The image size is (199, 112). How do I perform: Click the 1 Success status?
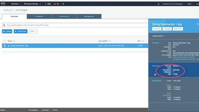[45, 110]
